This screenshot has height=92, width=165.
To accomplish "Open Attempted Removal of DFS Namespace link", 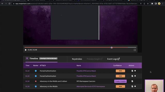I will 91,86.
